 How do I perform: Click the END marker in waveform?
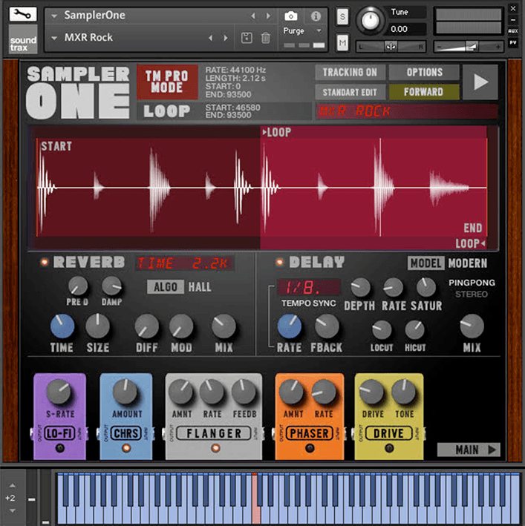pyautogui.click(x=473, y=228)
